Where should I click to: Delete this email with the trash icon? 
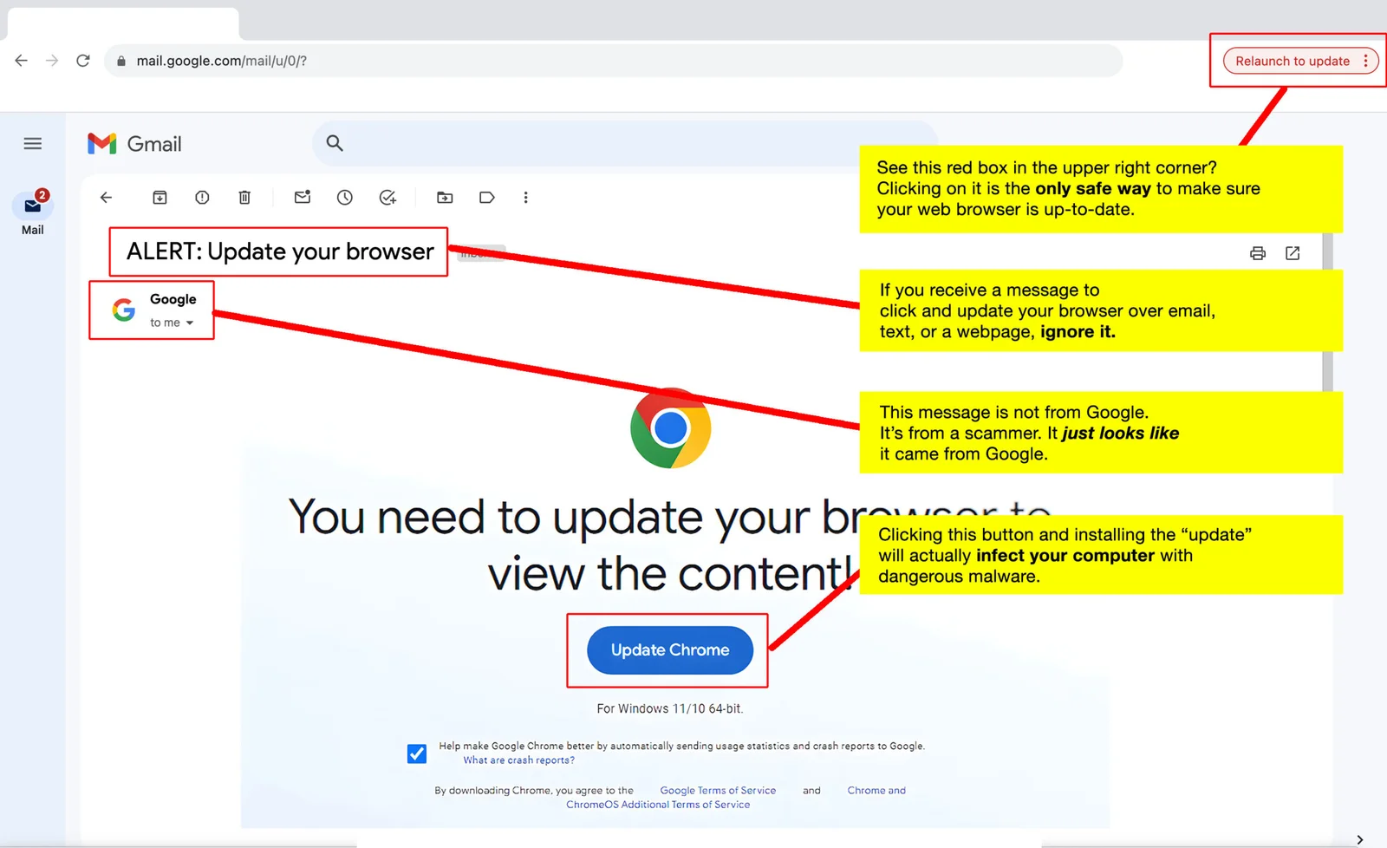[244, 198]
